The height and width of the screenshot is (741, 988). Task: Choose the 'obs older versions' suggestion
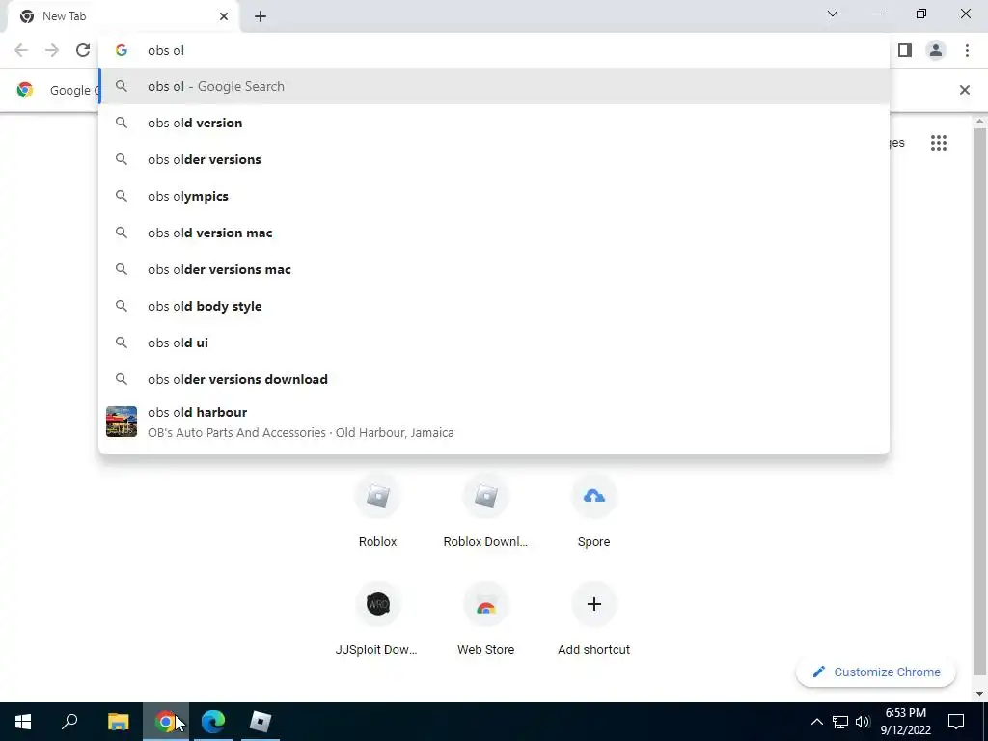(x=494, y=159)
